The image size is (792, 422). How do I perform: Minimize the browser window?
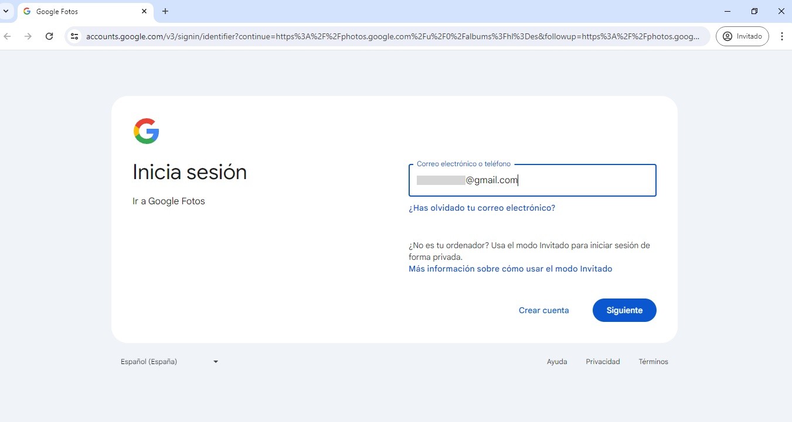[728, 11]
